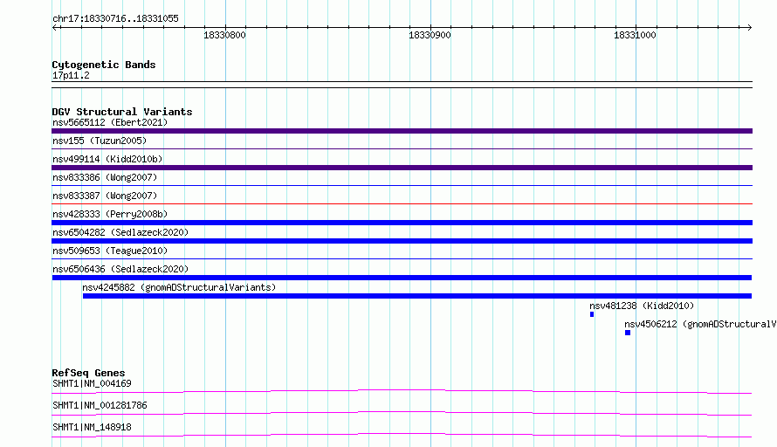777x447 pixels.
Task: Click the blue bar under nsv6504282
Action: pos(402,241)
